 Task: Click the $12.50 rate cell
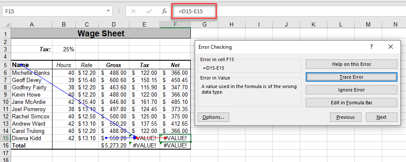87,116
